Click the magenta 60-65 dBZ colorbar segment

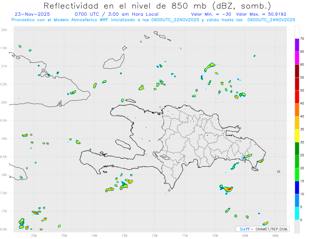[x=297, y=58]
